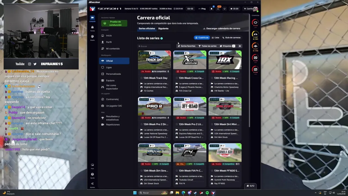Favorite the 13th Week Dirt Mini star
This screenshot has width=348, height=196.
(x=212, y=124)
